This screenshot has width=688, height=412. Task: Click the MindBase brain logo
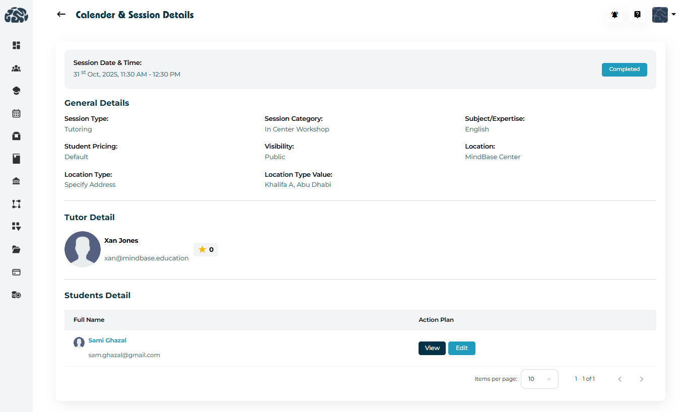(16, 15)
